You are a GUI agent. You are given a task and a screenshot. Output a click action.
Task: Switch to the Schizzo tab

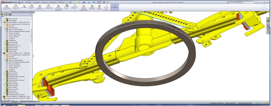tap(22, 12)
